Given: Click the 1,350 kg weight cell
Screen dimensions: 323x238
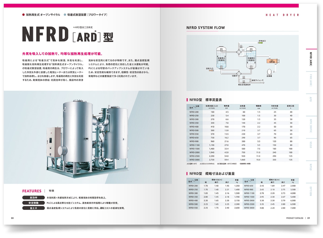Looking at the screenshot, I should 237,186.
